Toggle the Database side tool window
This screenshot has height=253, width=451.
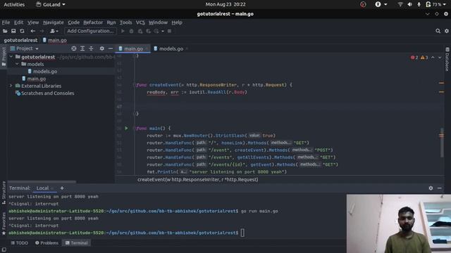(447, 60)
